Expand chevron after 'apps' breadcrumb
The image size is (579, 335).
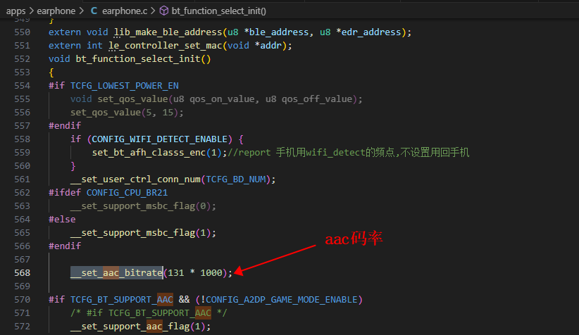(x=32, y=11)
